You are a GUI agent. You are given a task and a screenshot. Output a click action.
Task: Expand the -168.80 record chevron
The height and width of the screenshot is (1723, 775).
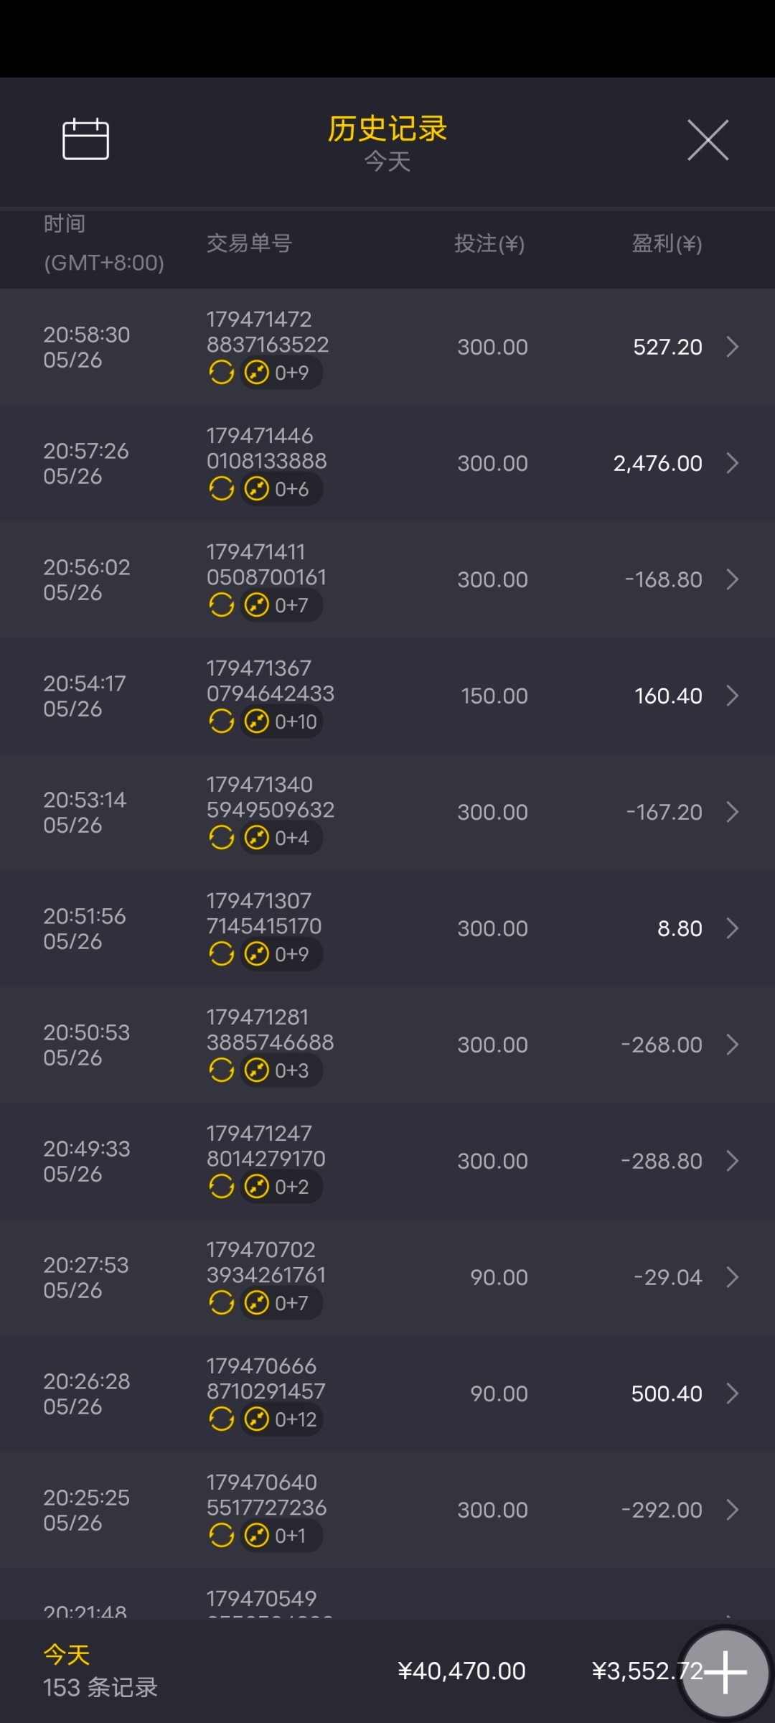point(732,579)
